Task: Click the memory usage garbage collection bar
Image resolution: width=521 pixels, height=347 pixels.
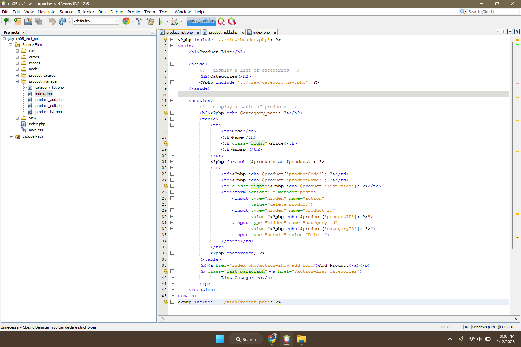Action: (x=201, y=21)
